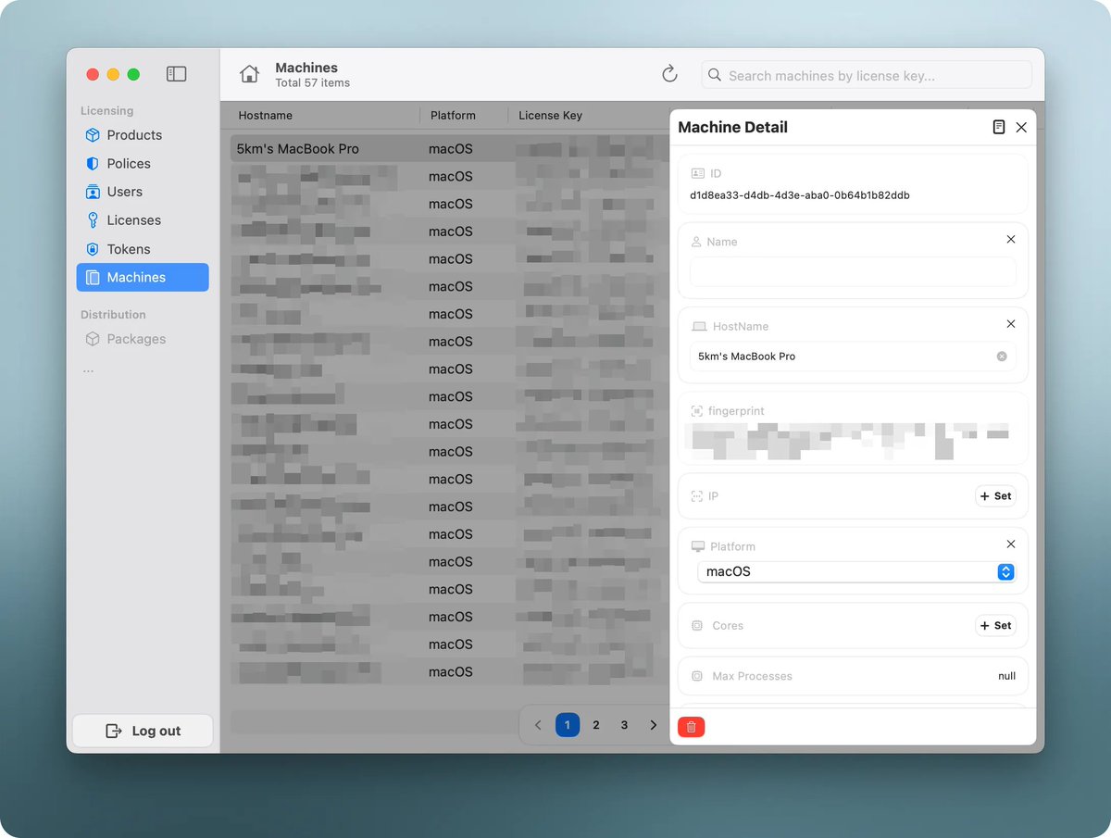
Task: Open the Platform macOS dropdown
Action: click(855, 572)
